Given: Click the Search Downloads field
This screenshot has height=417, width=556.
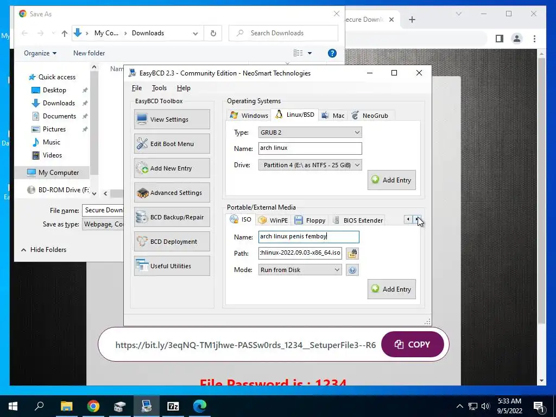Looking at the screenshot, I should point(283,33).
